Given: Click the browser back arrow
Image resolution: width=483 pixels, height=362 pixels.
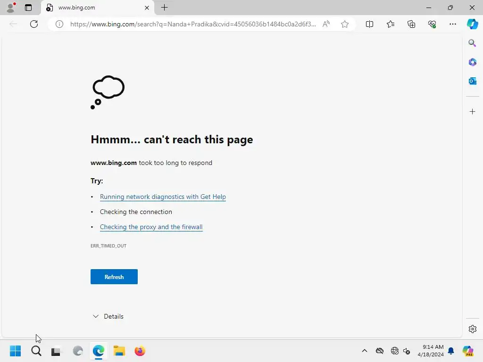Looking at the screenshot, I should tap(13, 24).
